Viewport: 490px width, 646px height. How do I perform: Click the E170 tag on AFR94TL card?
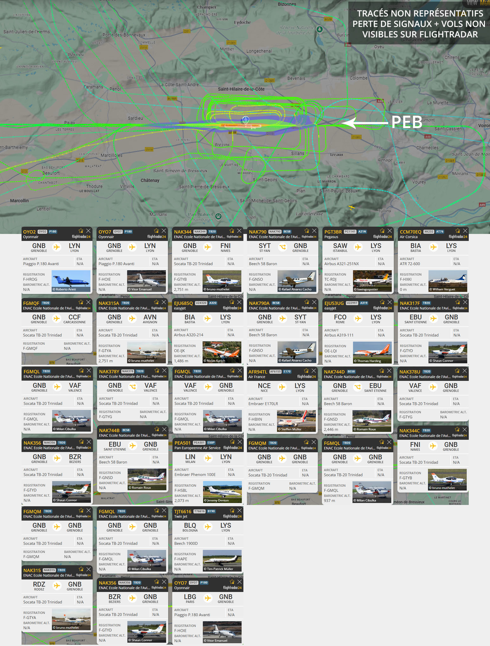coord(287,371)
